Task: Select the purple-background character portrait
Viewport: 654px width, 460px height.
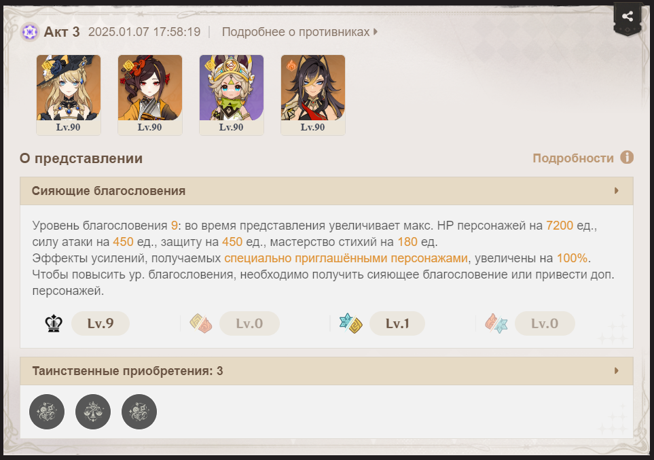Action: 232,95
